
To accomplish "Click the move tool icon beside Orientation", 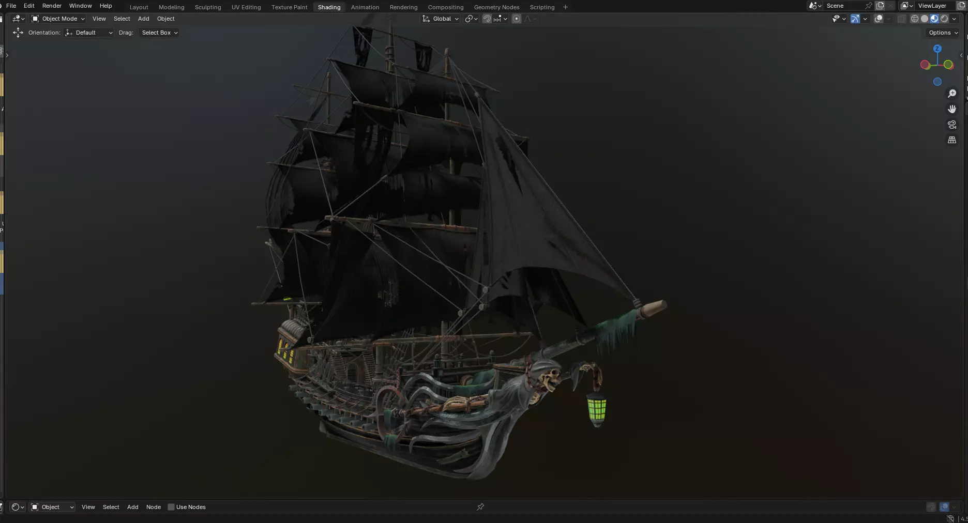I will tap(18, 33).
